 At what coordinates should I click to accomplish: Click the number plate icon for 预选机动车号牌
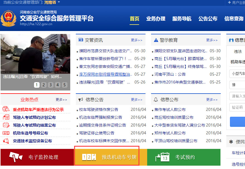coord(89,157)
